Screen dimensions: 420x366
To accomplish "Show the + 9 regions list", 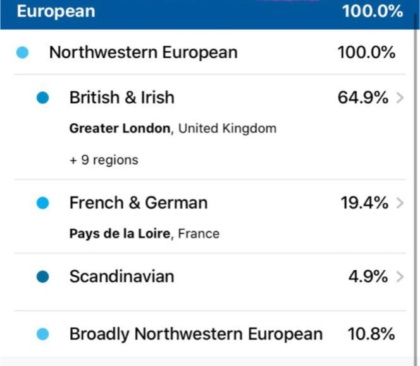I will 104,160.
